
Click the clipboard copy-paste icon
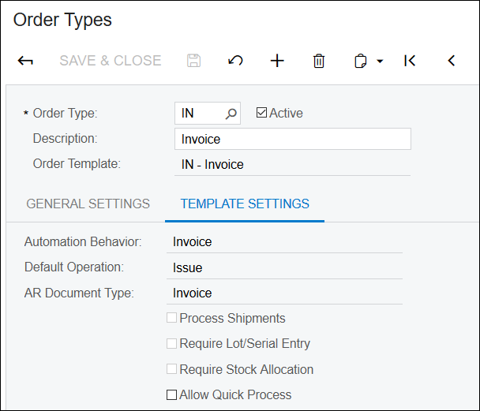(360, 61)
